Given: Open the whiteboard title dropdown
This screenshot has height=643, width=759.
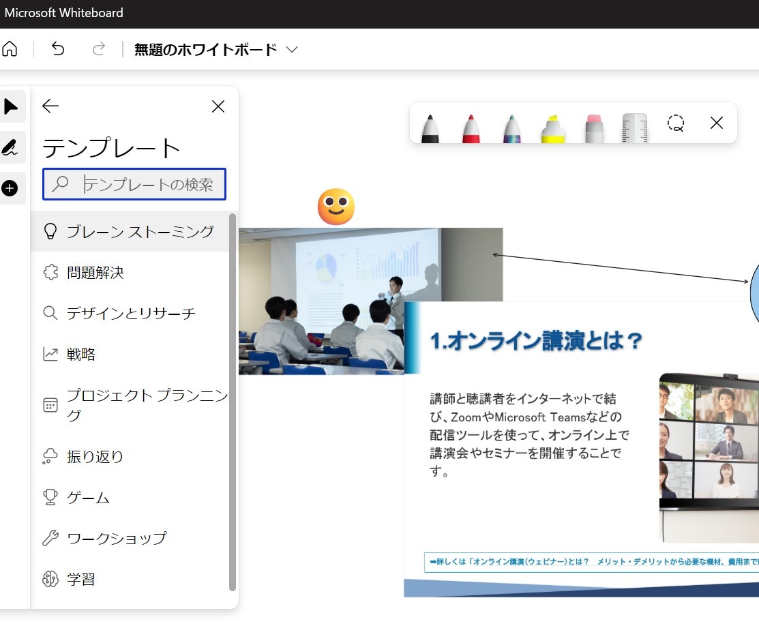Looking at the screenshot, I should (x=292, y=49).
